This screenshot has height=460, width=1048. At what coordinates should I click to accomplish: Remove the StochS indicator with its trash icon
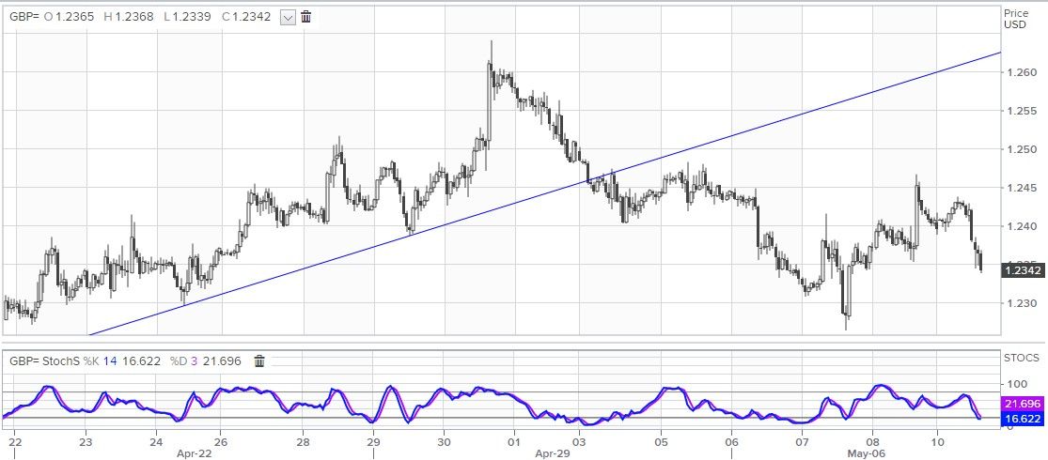[259, 361]
